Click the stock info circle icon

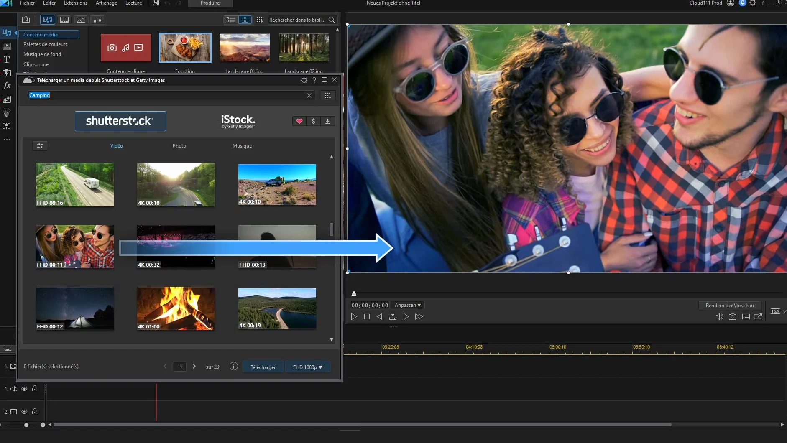point(234,367)
